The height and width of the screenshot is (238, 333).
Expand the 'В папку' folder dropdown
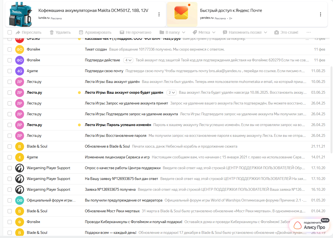point(184,33)
